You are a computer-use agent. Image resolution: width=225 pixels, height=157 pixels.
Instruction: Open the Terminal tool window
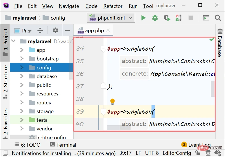(x=63, y=145)
